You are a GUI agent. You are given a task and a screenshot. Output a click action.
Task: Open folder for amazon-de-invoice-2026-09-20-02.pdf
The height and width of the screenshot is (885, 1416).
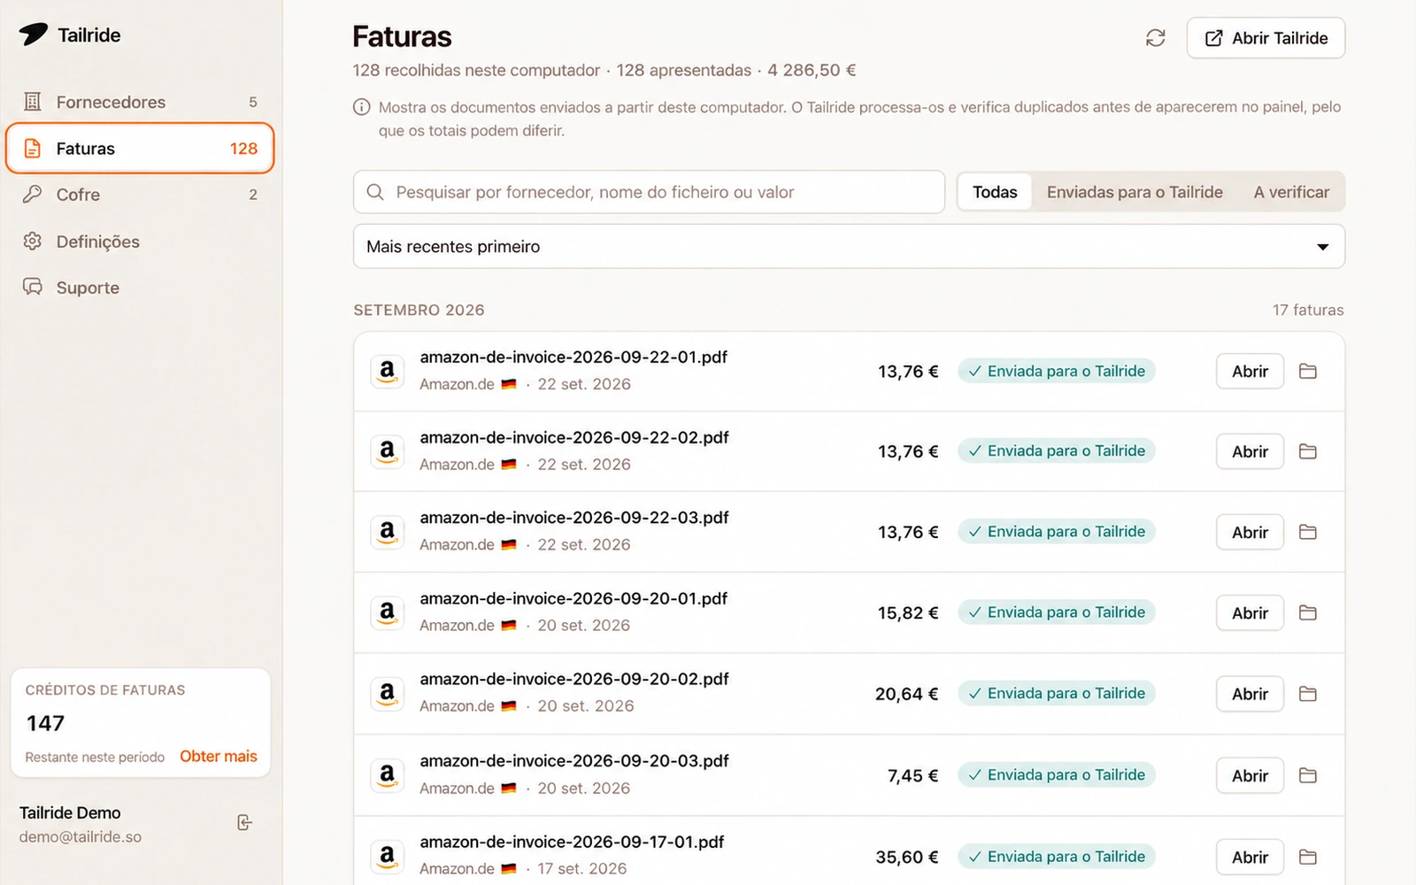click(1308, 694)
